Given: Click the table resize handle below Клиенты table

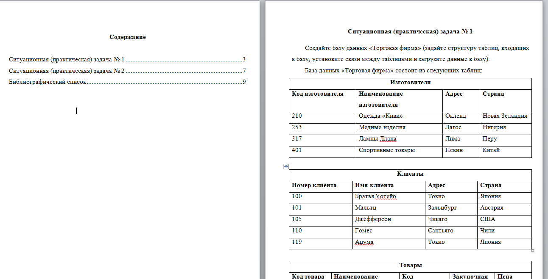Looking at the screenshot, I should click(533, 250).
